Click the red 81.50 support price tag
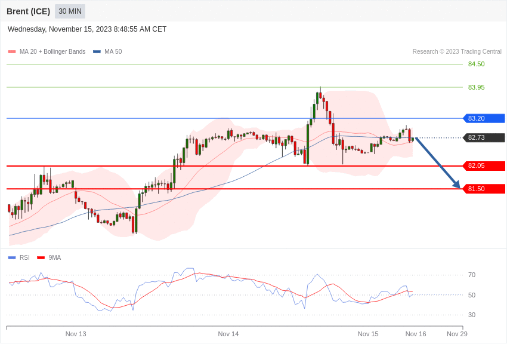This screenshot has height=344, width=507. 484,189
